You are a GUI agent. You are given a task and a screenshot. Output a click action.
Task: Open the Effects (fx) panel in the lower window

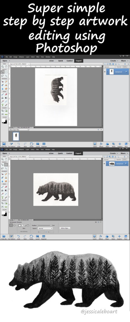point(101,237)
